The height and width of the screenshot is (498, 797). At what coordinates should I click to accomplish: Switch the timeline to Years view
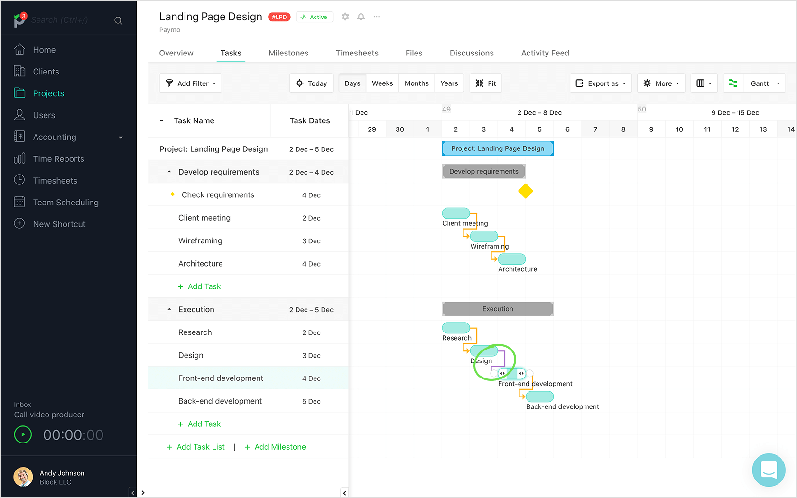click(449, 83)
